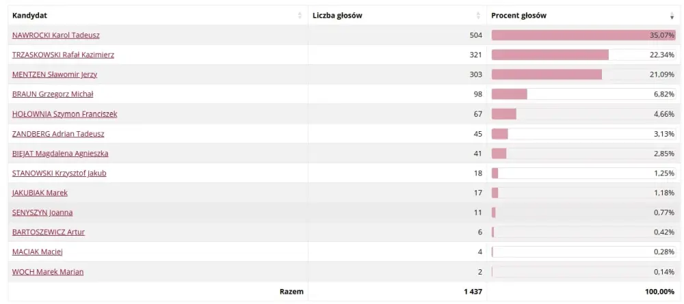Open WOCH Marek Marian link

48,272
